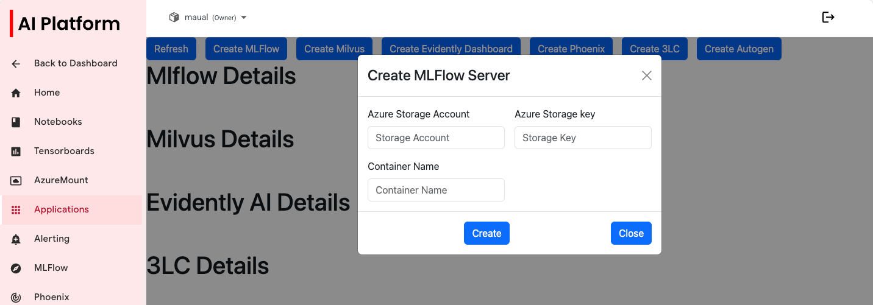Click the Tensorboards chart icon
Screen dimensions: 873x305
(16, 151)
